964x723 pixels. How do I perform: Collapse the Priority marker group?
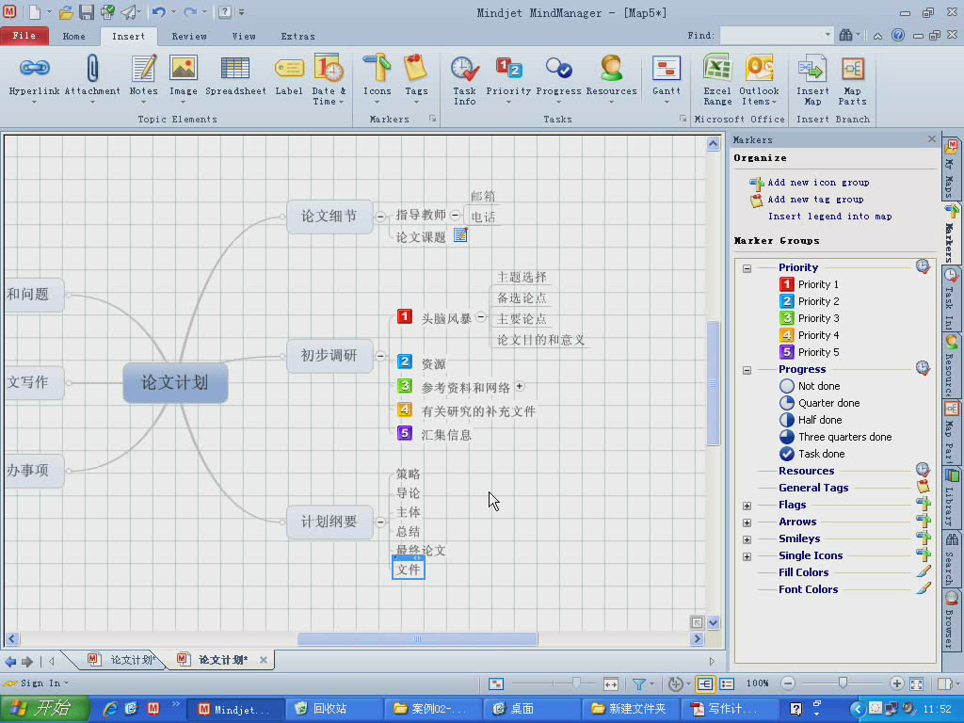(747, 268)
